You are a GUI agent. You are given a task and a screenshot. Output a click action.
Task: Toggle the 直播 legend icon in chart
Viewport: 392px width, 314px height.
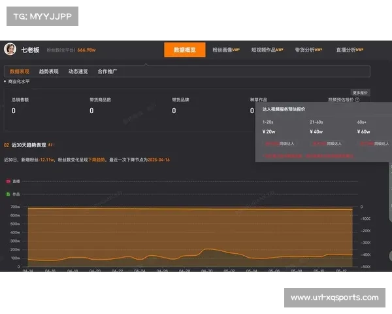click(x=8, y=181)
